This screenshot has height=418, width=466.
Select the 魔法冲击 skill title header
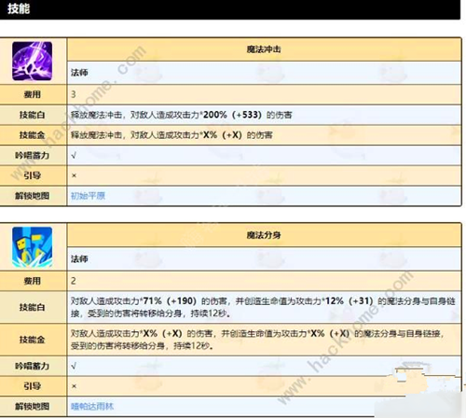click(x=264, y=49)
